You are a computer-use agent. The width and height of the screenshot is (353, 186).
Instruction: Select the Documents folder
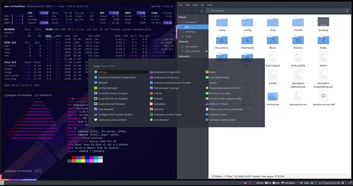tap(222, 42)
